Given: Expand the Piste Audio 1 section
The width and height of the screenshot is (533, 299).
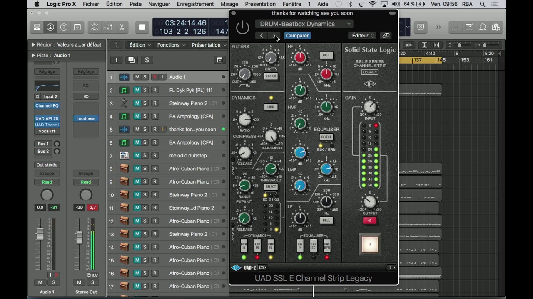Looking at the screenshot, I should [x=33, y=55].
